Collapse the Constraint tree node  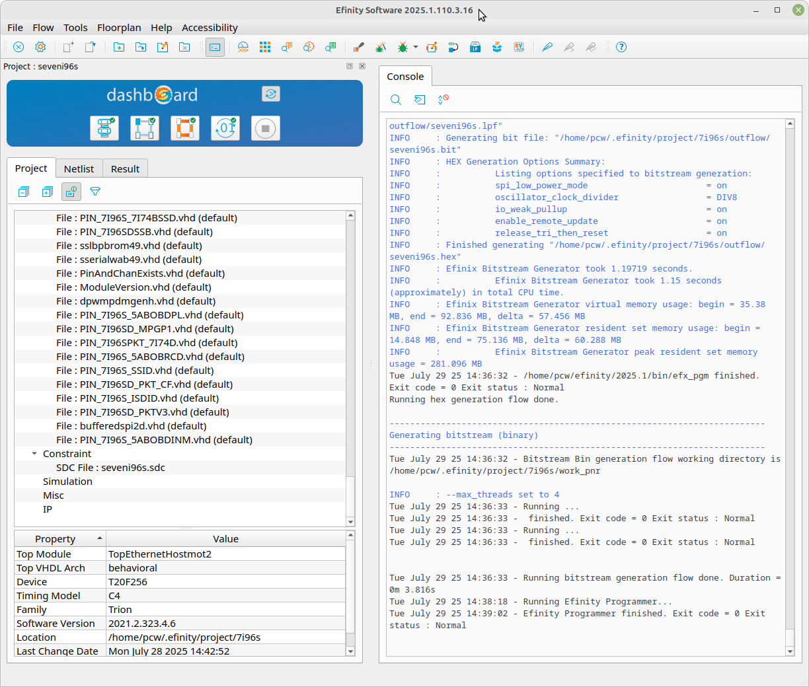click(34, 454)
